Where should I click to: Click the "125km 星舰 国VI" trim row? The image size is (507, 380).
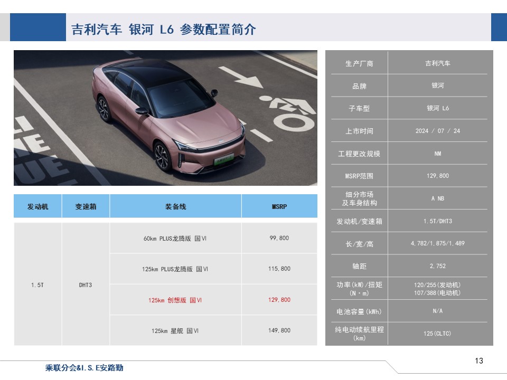tap(175, 331)
